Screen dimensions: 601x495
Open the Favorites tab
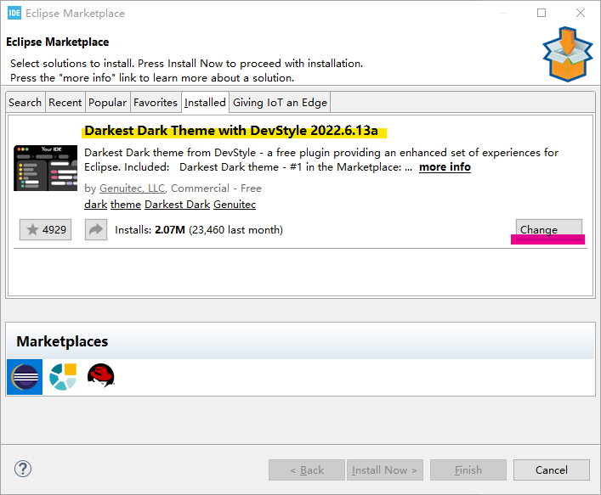(156, 102)
